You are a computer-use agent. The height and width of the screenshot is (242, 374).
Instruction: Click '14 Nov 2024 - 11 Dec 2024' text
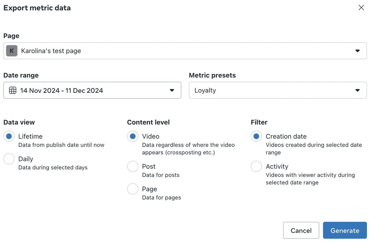(62, 91)
